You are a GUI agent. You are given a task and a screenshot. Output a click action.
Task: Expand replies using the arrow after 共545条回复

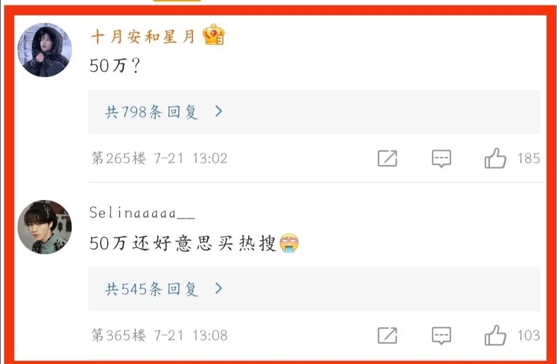219,288
